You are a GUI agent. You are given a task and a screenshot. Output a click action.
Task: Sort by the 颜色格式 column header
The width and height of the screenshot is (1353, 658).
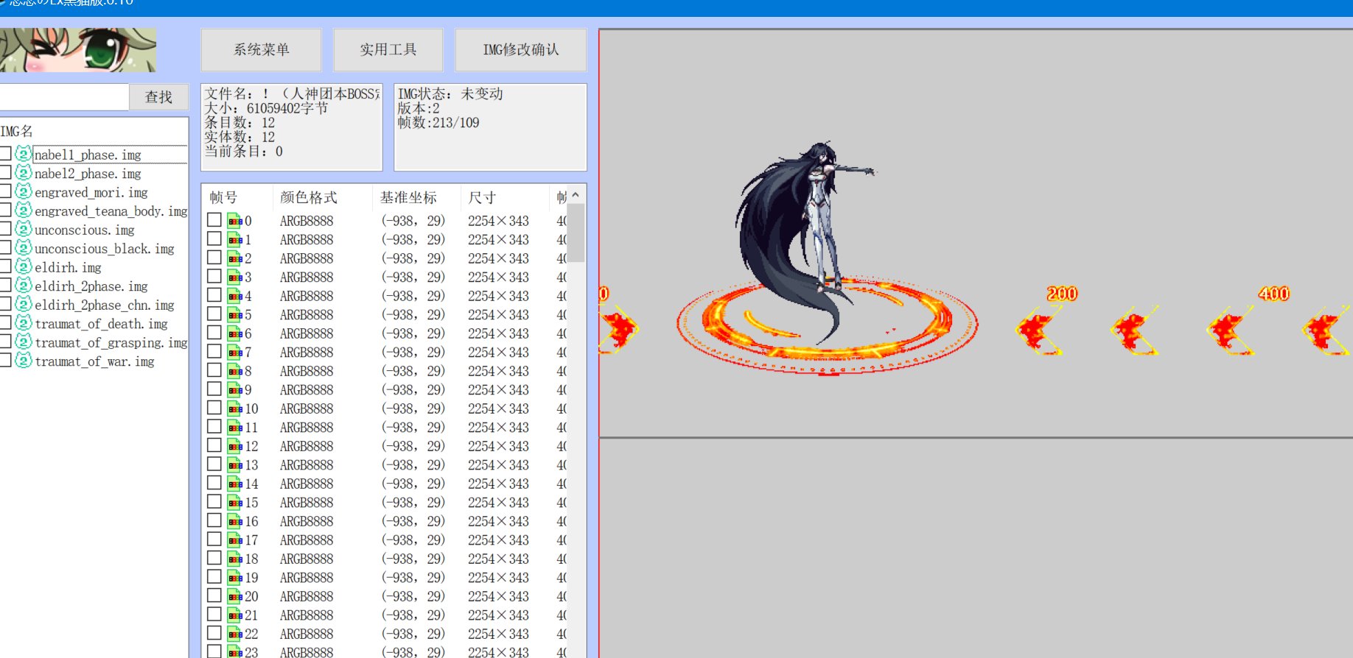point(322,197)
